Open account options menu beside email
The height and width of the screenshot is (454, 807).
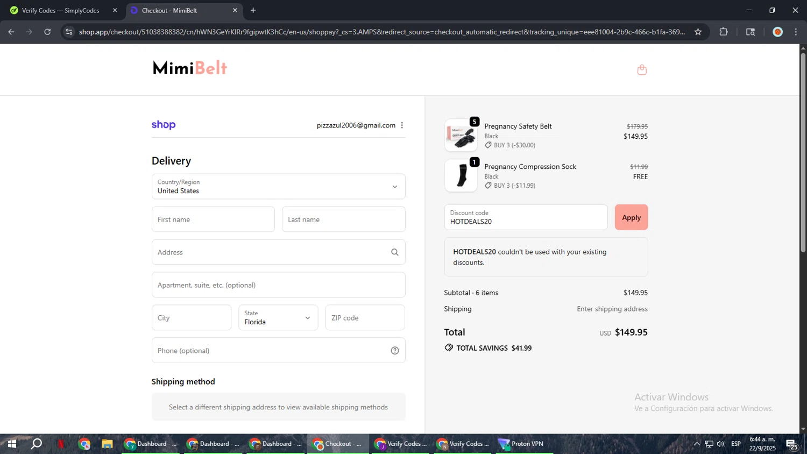[x=402, y=125]
